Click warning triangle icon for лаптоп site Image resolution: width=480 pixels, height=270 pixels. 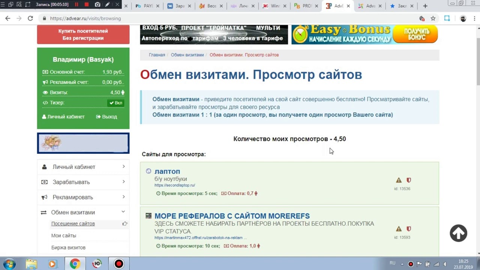[x=399, y=180]
